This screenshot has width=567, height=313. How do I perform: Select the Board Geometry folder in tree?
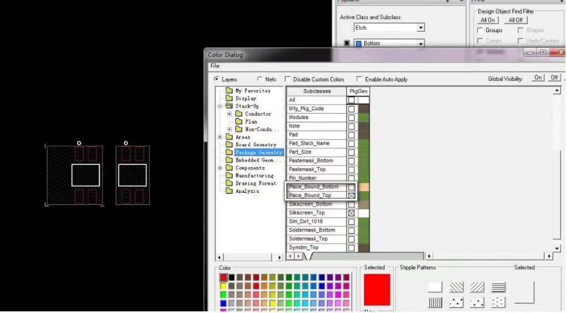pyautogui.click(x=255, y=145)
